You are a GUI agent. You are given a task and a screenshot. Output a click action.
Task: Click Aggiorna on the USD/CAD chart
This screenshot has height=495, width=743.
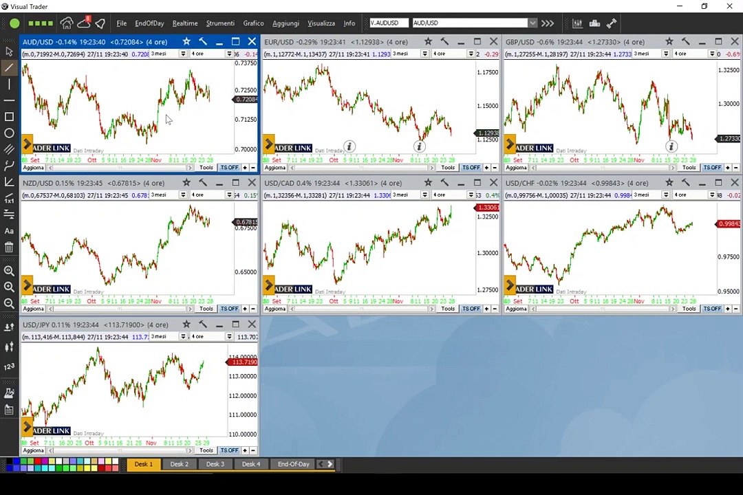(x=275, y=309)
